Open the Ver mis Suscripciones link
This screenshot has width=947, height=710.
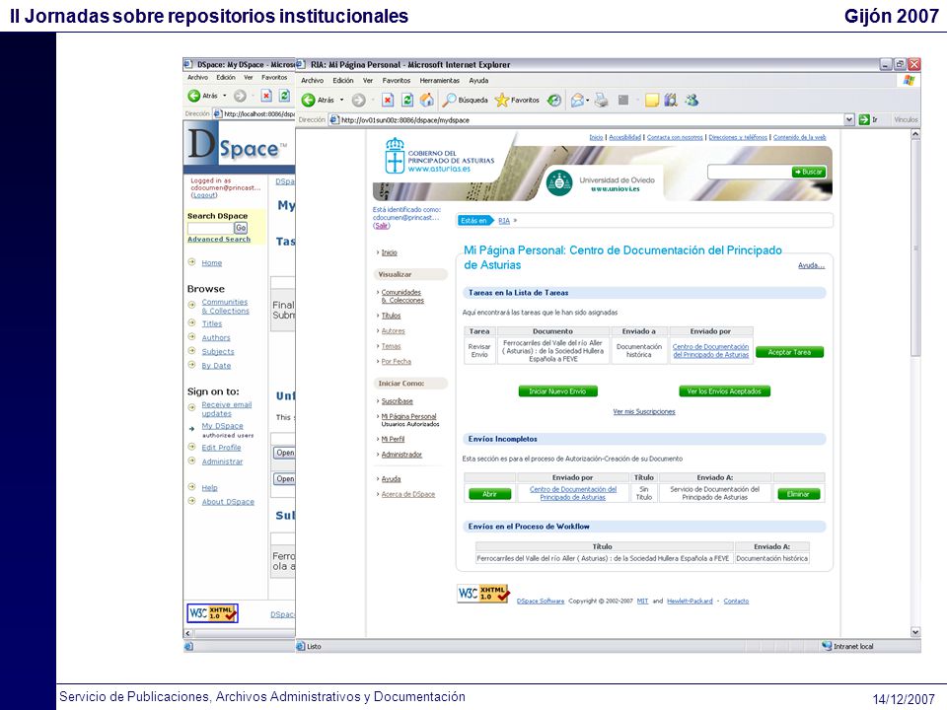(644, 412)
